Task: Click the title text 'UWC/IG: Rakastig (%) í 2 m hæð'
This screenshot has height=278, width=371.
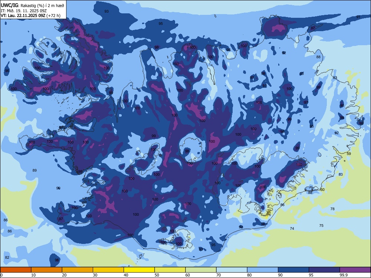Action: [x=32, y=6]
